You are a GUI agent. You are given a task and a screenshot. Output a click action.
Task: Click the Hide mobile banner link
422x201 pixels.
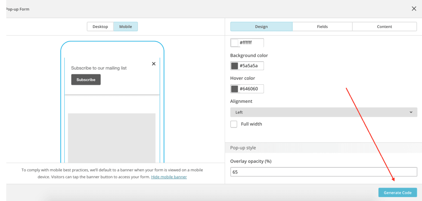click(169, 177)
